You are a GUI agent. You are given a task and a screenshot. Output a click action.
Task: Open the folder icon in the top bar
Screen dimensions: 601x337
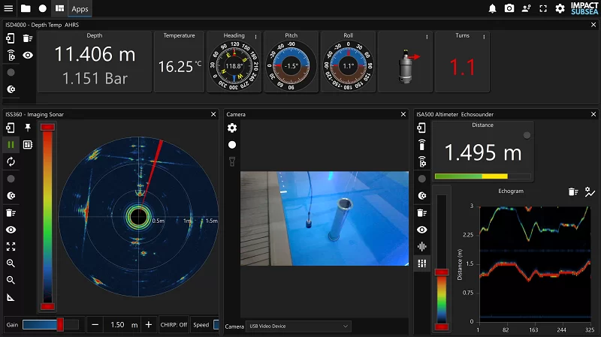tap(26, 8)
